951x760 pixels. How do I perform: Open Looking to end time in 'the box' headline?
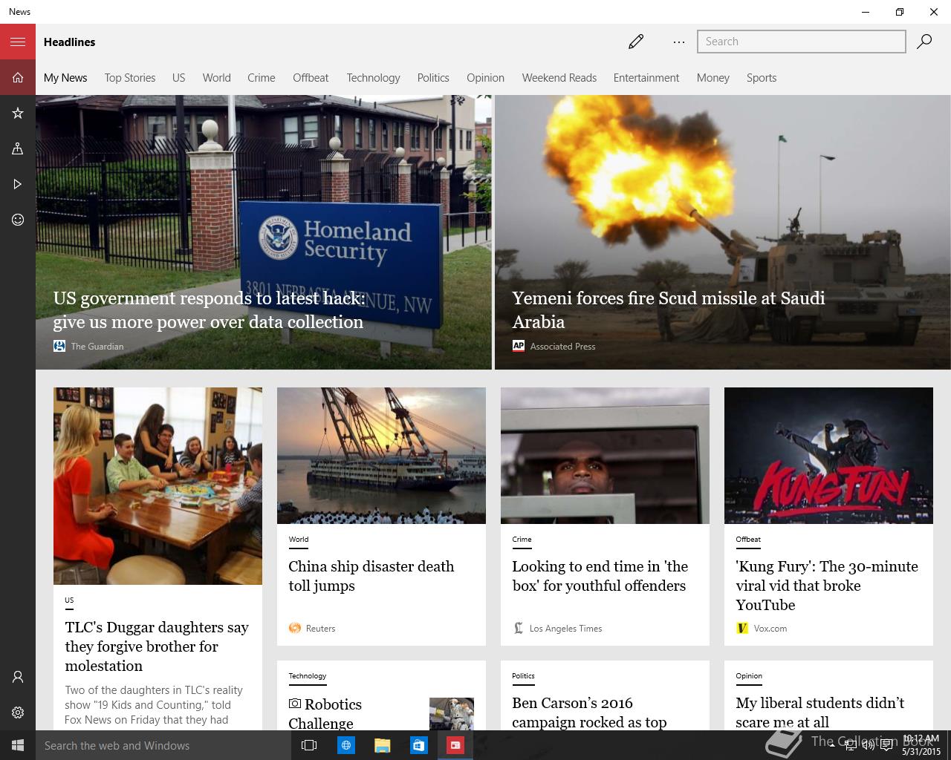click(x=600, y=576)
